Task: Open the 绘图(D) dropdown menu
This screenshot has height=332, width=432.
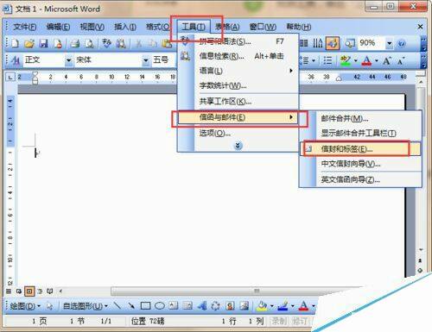Action: coord(25,306)
